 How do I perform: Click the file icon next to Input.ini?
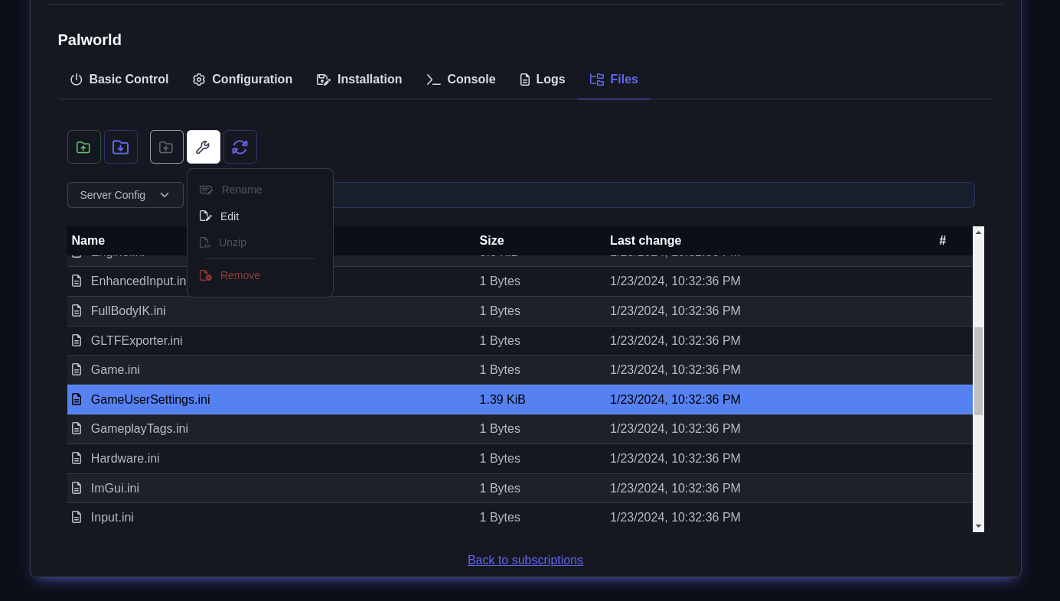(77, 517)
